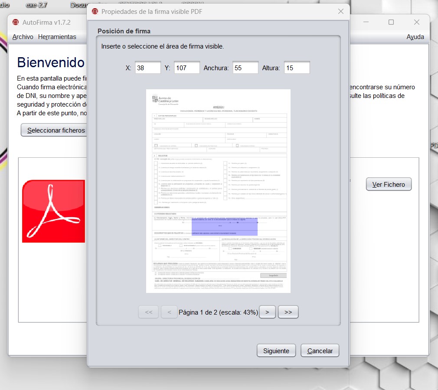Close the visible signature properties dialog
Screen dimensions: 438x390
(340, 11)
